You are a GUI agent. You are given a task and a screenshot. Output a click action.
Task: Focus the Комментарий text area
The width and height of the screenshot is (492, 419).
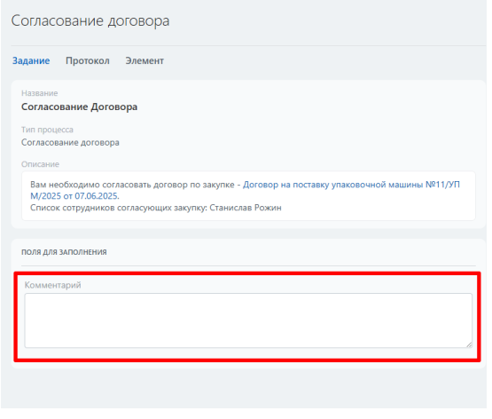tap(248, 320)
